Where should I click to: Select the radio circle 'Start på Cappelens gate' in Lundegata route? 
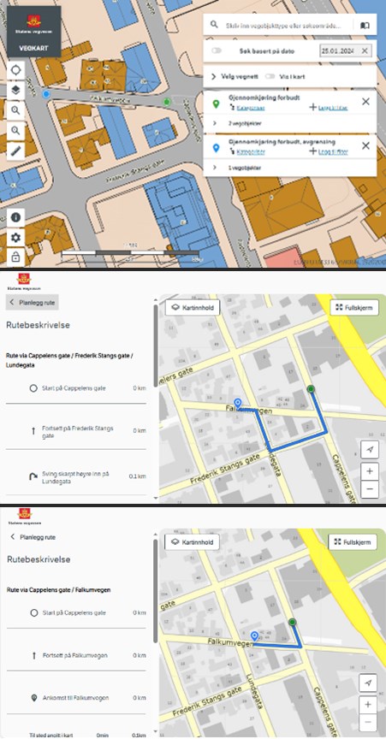pos(33,388)
